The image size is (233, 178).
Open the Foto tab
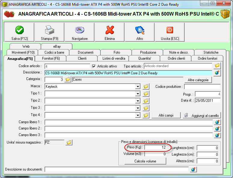tap(117, 52)
